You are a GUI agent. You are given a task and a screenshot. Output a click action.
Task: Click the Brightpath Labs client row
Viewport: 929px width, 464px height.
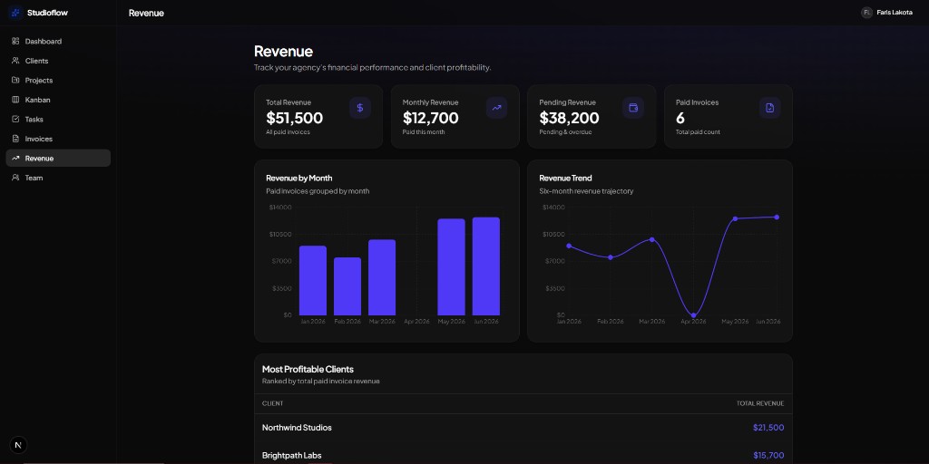coord(523,455)
